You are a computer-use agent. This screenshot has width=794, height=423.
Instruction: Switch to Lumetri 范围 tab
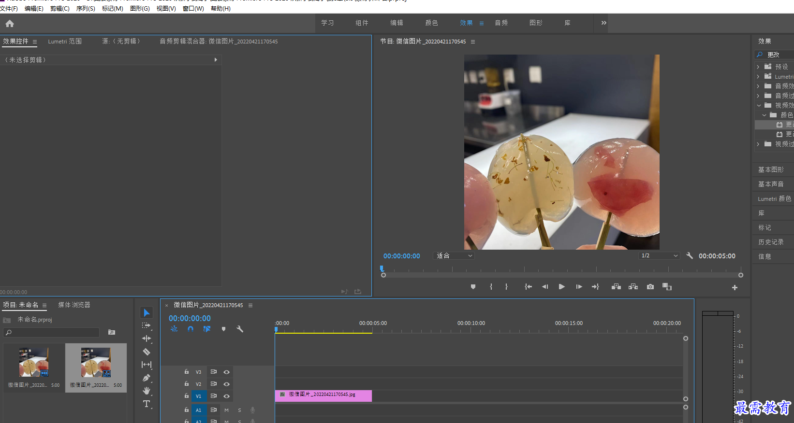point(65,42)
